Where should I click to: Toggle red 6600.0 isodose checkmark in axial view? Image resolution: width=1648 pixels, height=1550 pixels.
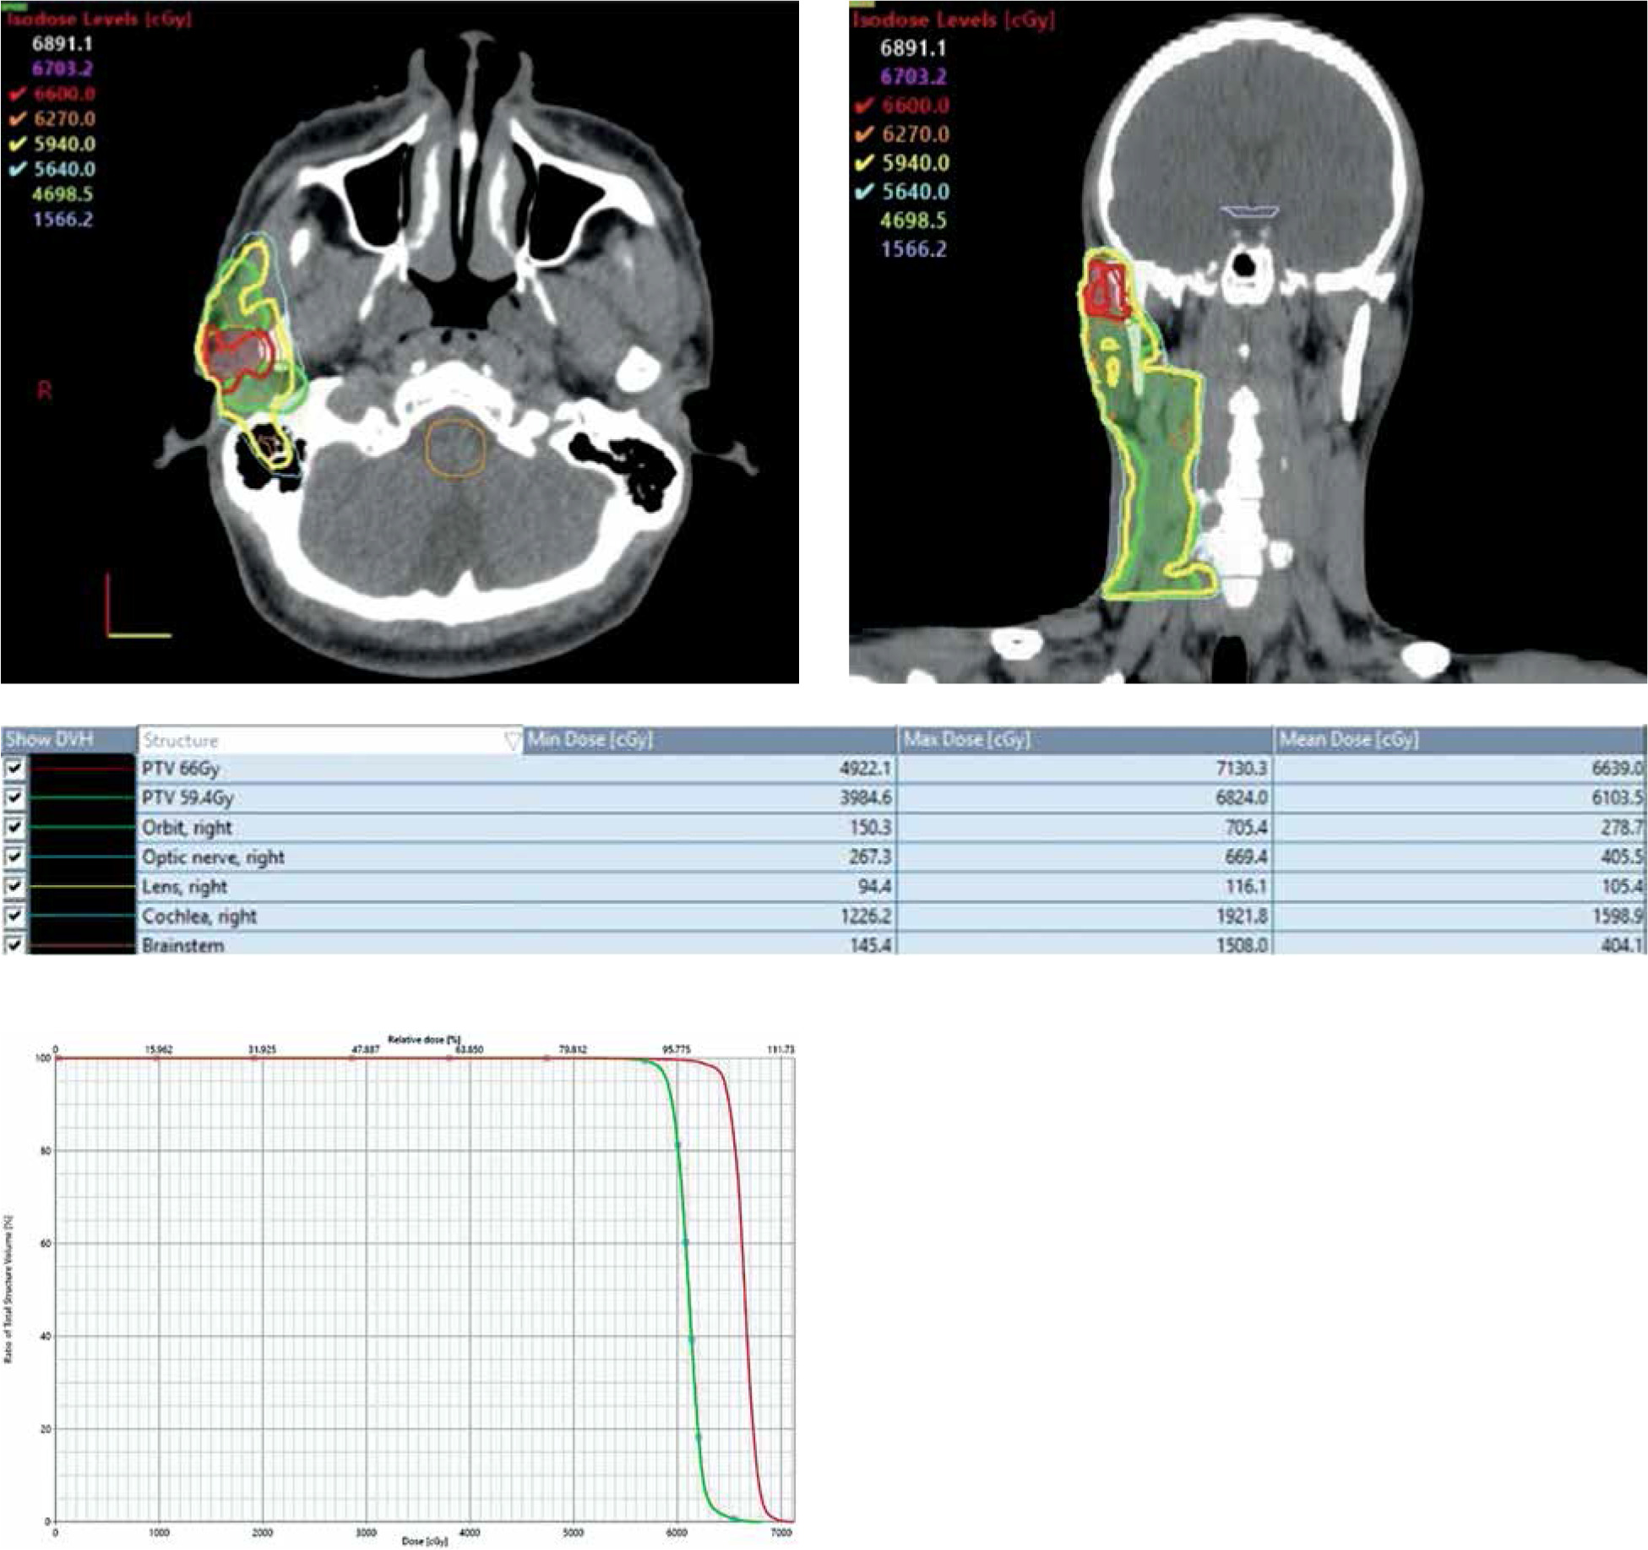[17, 94]
